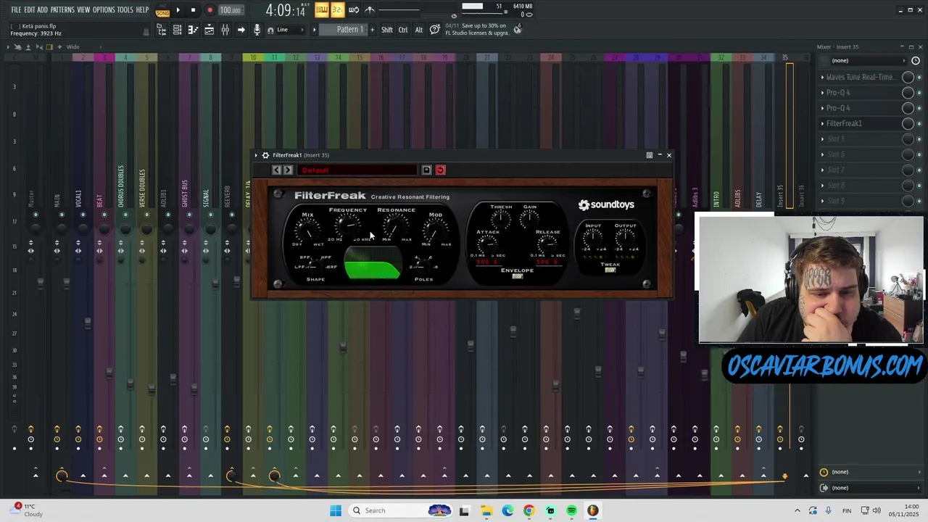
Task: Open Spotify from the taskbar
Action: click(571, 510)
